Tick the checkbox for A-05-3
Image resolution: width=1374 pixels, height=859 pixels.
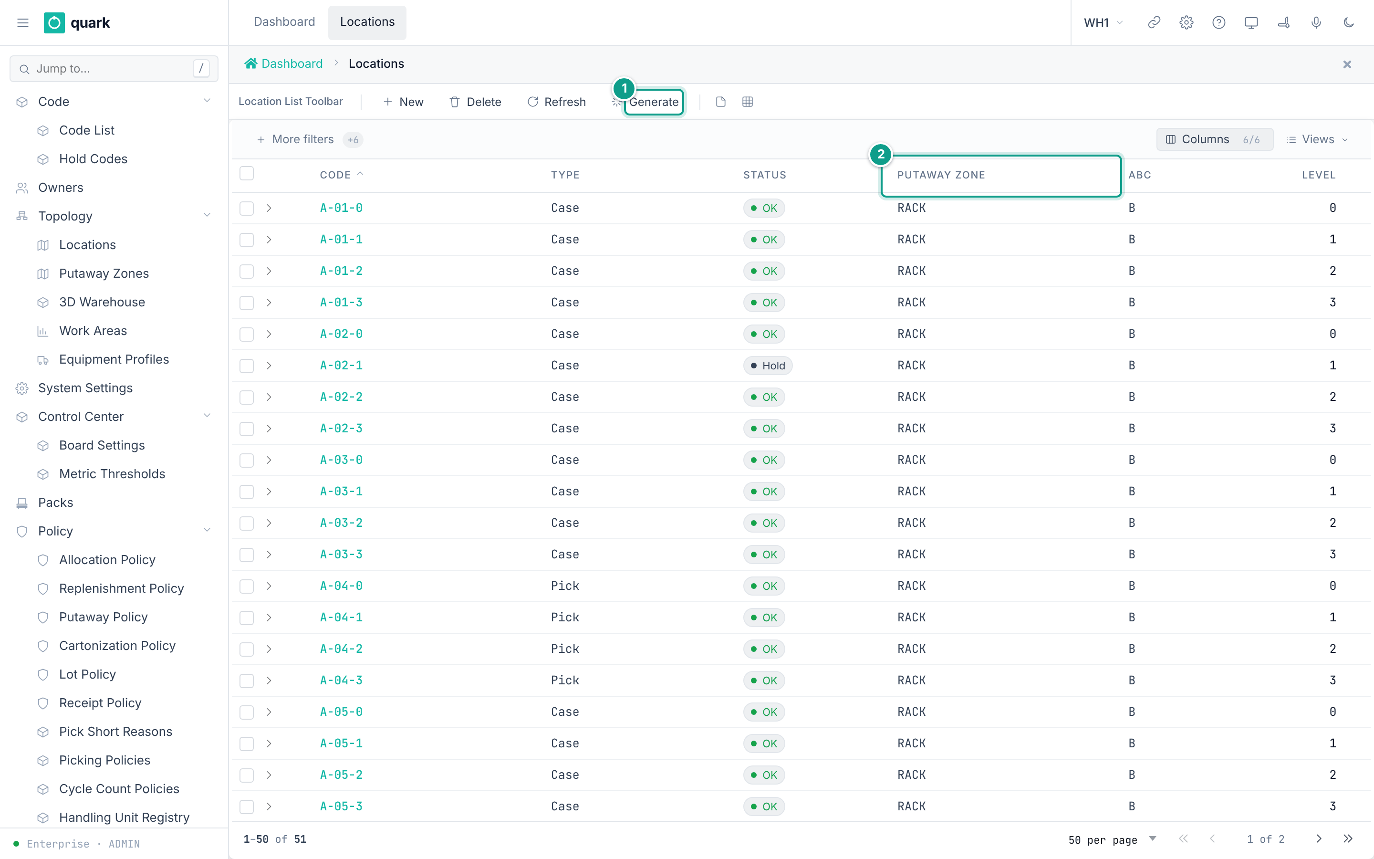[x=246, y=806]
